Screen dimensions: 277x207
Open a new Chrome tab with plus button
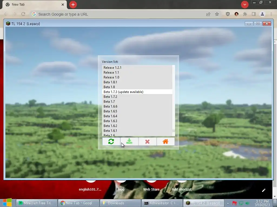point(73,5)
